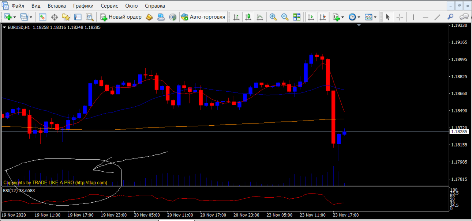This screenshot has width=472, height=221.
Task: Open the MetaEditor yellow book icon
Action: pos(149,17)
